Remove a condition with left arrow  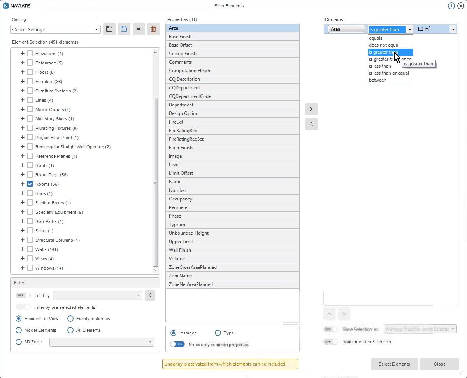[311, 124]
